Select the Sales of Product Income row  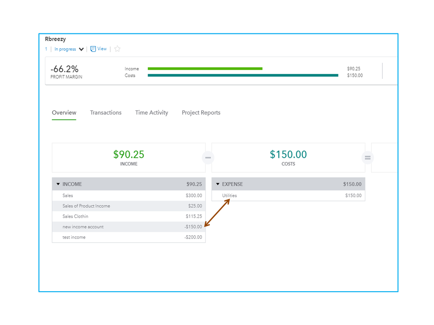129,206
